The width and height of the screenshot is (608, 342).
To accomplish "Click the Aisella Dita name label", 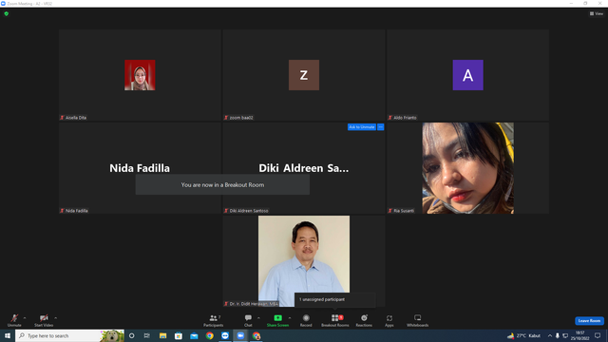I will 76,118.
